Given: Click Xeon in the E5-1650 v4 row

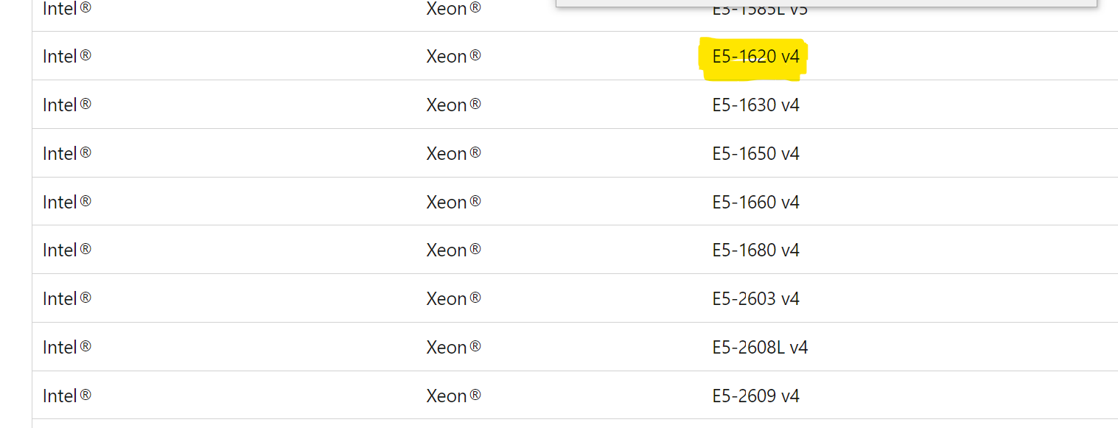Looking at the screenshot, I should 447,154.
